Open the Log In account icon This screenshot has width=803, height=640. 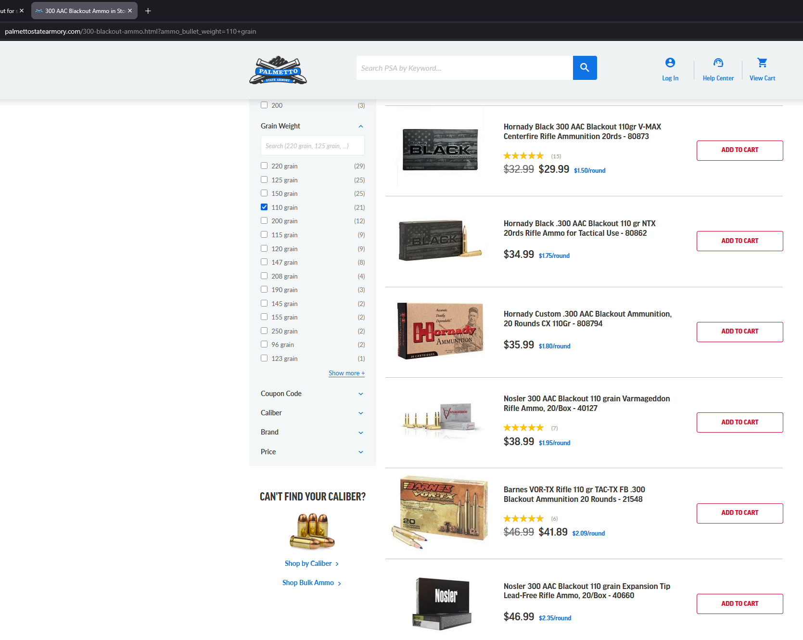tap(670, 63)
